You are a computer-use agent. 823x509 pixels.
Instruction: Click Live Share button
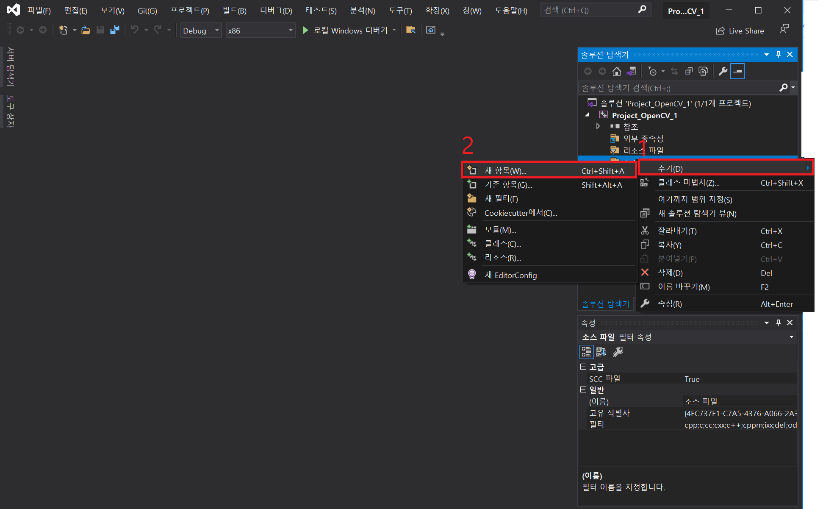point(740,31)
